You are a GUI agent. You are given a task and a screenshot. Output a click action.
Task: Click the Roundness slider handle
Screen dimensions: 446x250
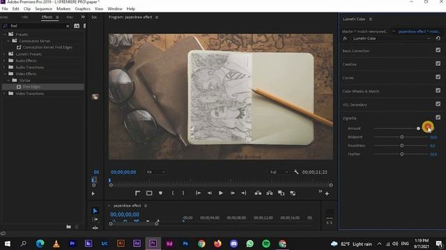[402, 146]
